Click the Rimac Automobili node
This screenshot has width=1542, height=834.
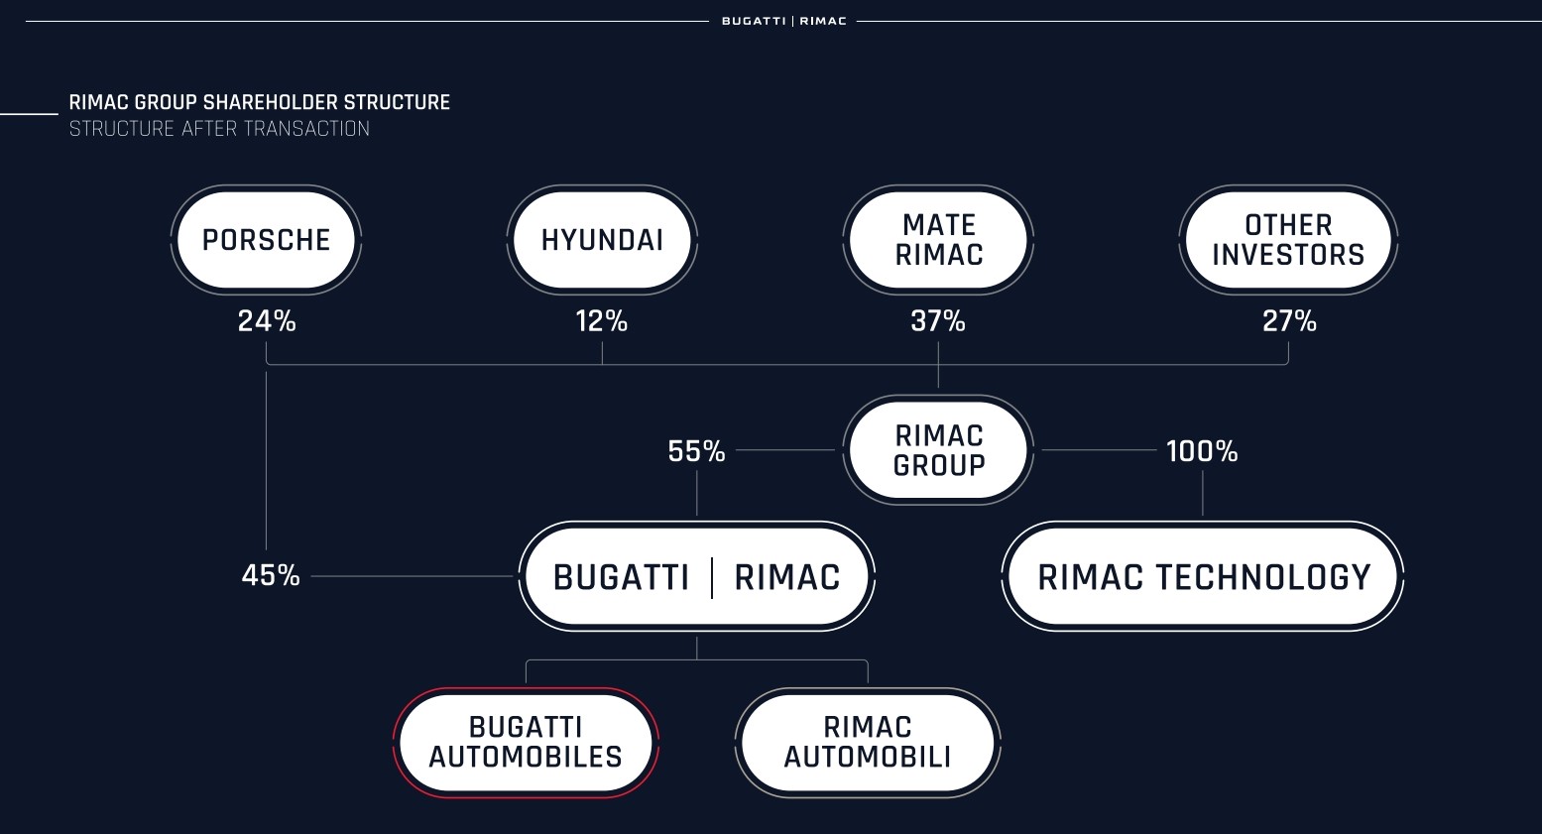pos(868,743)
